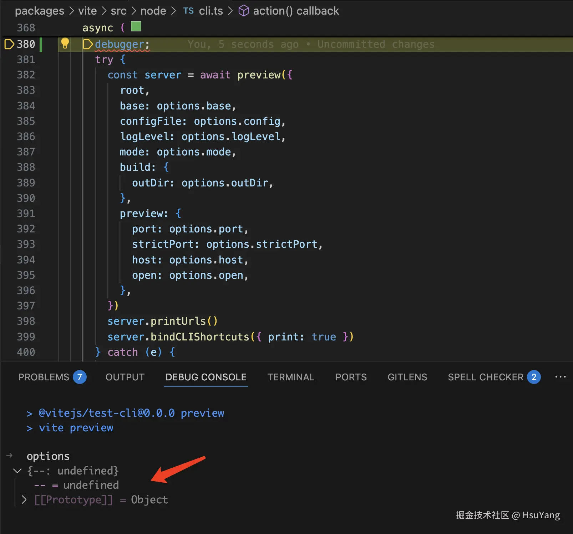Click options.host on line 394
The image size is (573, 534).
[x=206, y=260]
